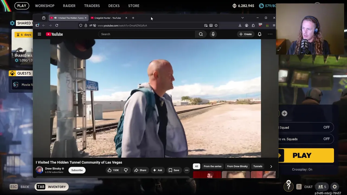Open the squad members icon showing 5
This screenshot has height=195, width=347.
322,187
